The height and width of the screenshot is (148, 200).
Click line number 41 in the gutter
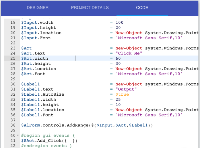[x=13, y=141]
